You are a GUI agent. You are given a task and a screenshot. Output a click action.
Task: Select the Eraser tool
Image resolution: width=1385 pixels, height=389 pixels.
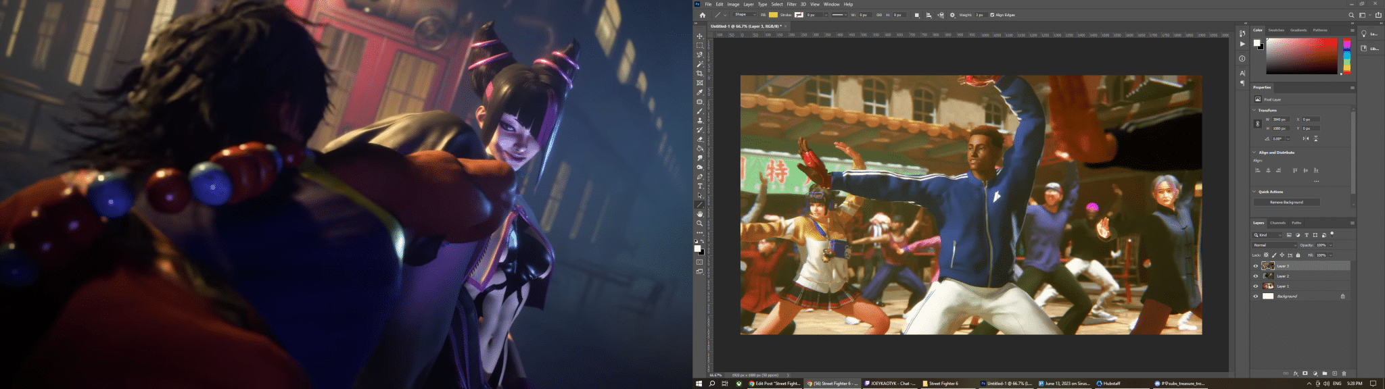(700, 139)
